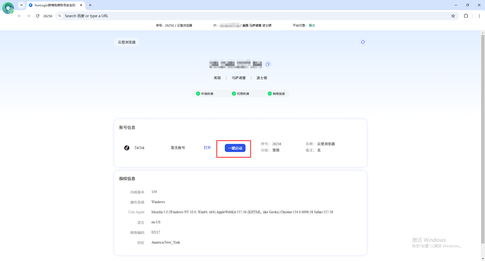Click the scrollbar up arrow
The width and height of the screenshot is (485, 261).
pyautogui.click(x=482, y=33)
